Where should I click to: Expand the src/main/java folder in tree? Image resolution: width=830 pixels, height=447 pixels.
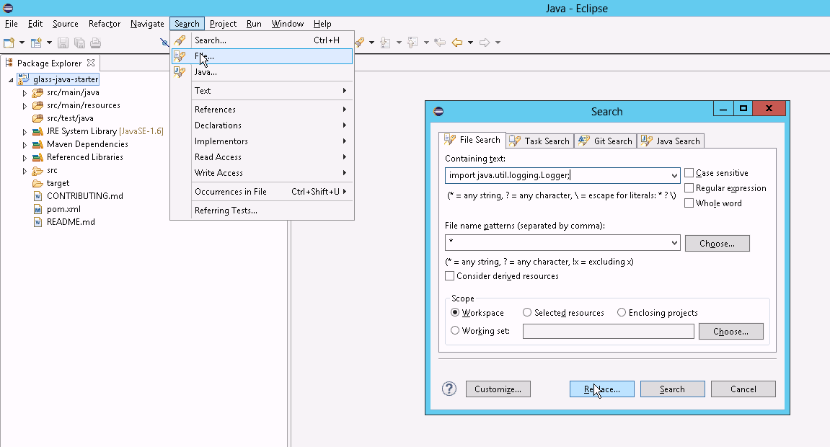coord(25,92)
